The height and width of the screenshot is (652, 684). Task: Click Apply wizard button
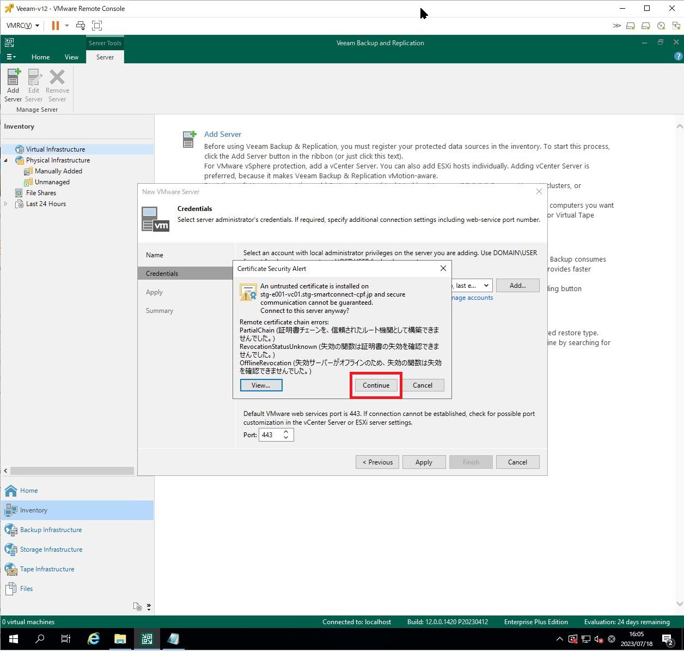(424, 462)
